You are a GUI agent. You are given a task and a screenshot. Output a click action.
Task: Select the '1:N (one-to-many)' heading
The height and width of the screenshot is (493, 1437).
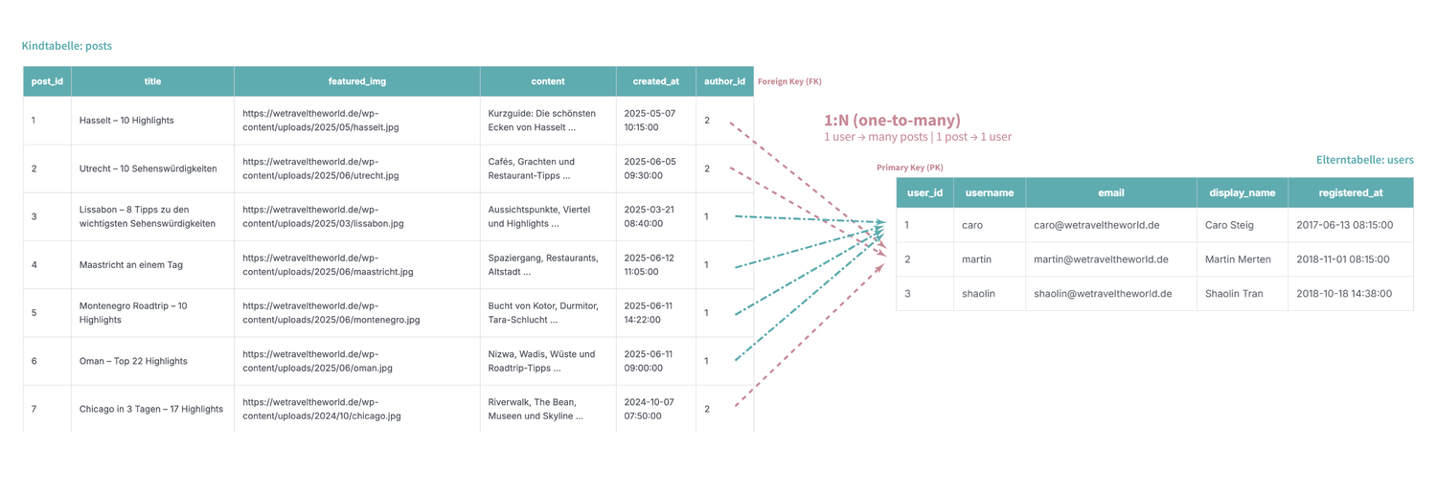pos(892,121)
